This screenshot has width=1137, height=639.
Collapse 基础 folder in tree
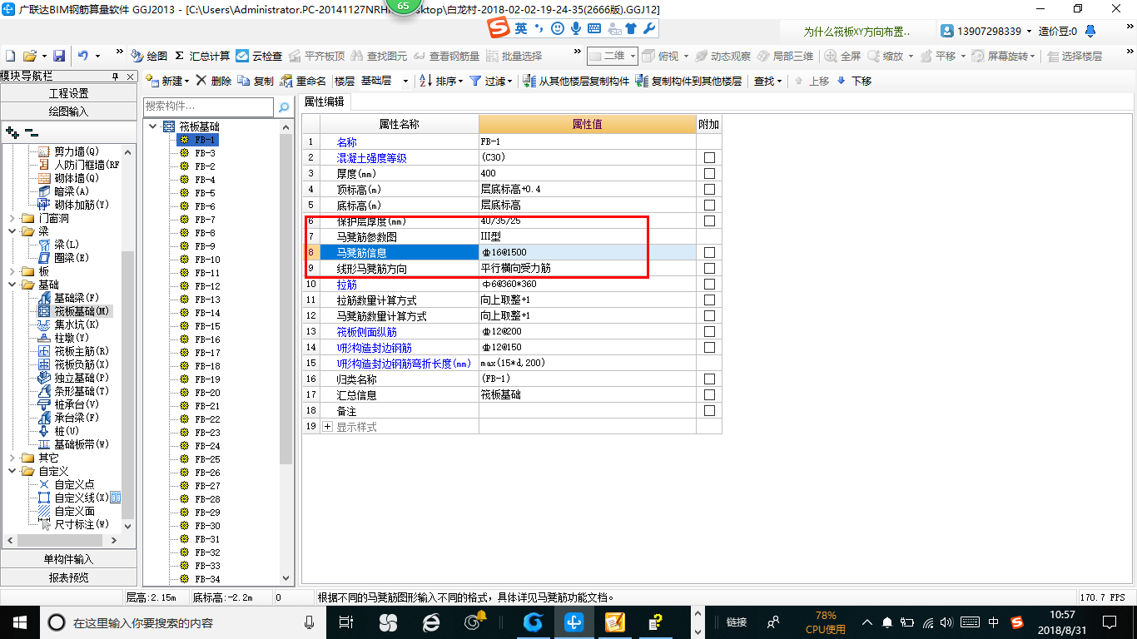(12, 285)
